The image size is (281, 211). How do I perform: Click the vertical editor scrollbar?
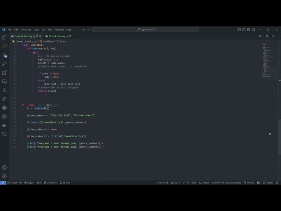(x=280, y=137)
